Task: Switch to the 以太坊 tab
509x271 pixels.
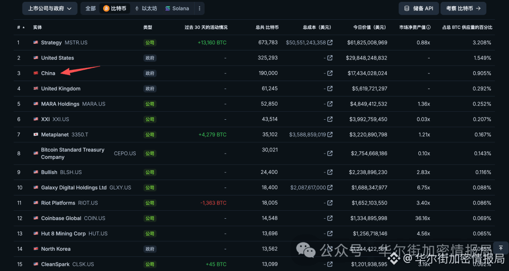Action: click(x=146, y=8)
